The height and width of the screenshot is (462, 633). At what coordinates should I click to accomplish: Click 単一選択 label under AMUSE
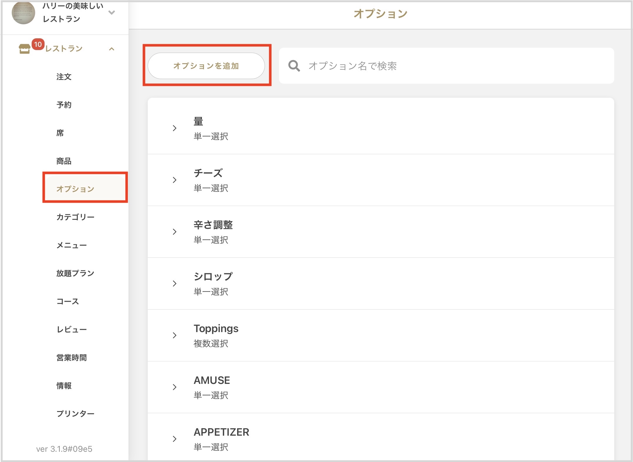click(x=211, y=395)
